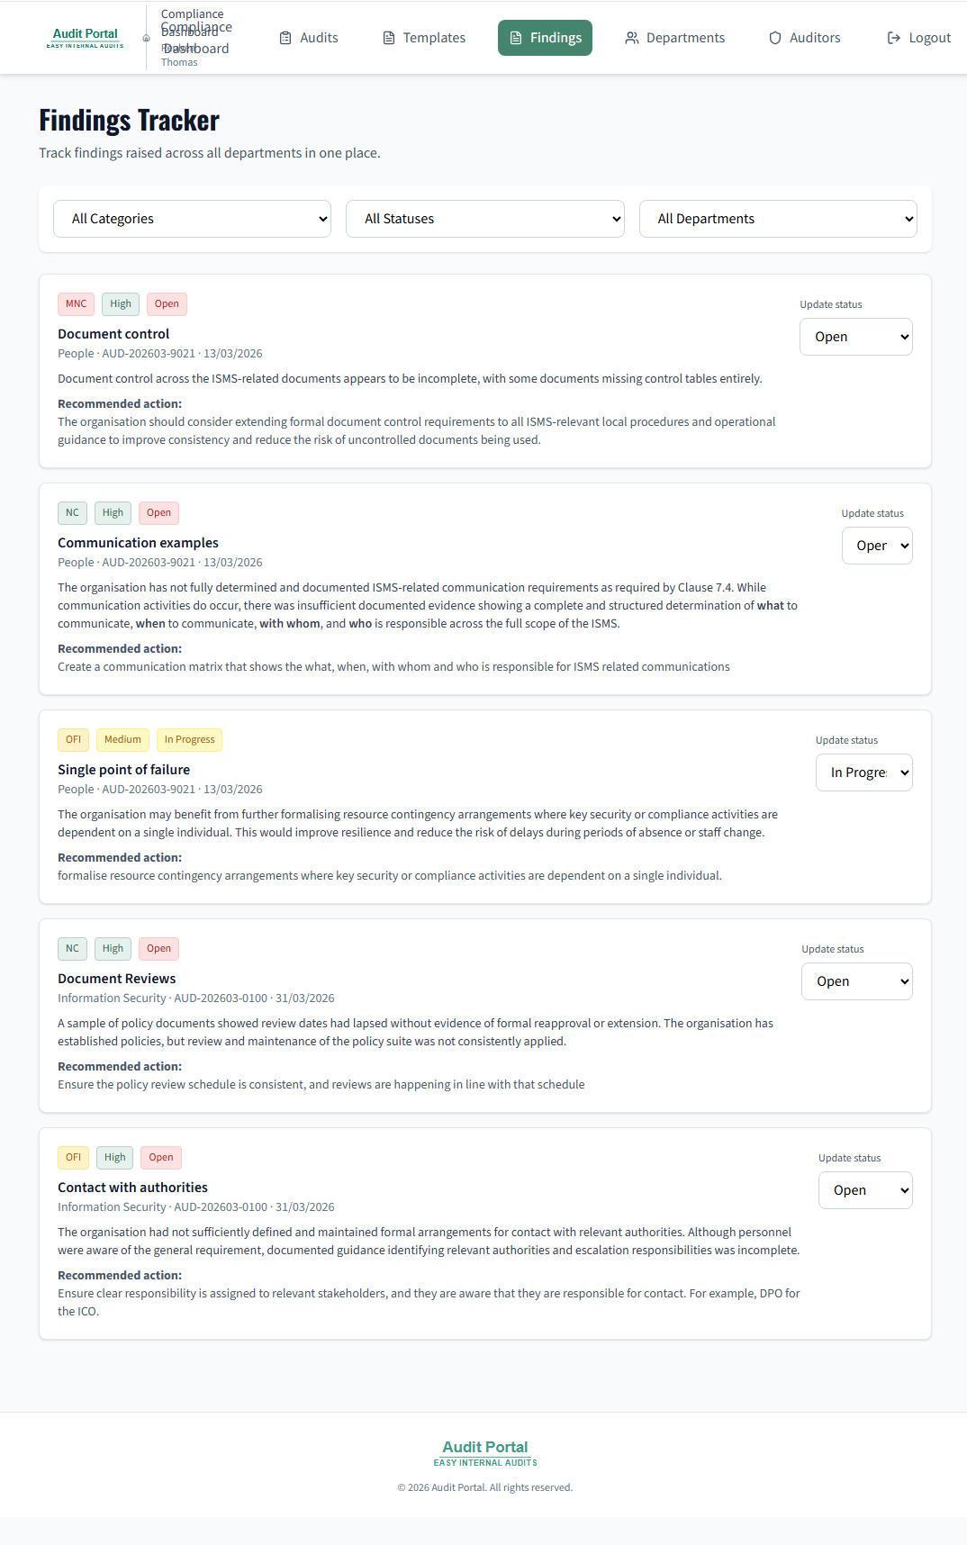Click Logout in the navigation bar
967x1545 pixels.
pos(919,38)
